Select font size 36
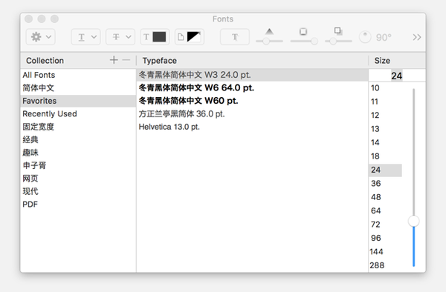Viewport: 446px width, 292px height. tap(385, 184)
